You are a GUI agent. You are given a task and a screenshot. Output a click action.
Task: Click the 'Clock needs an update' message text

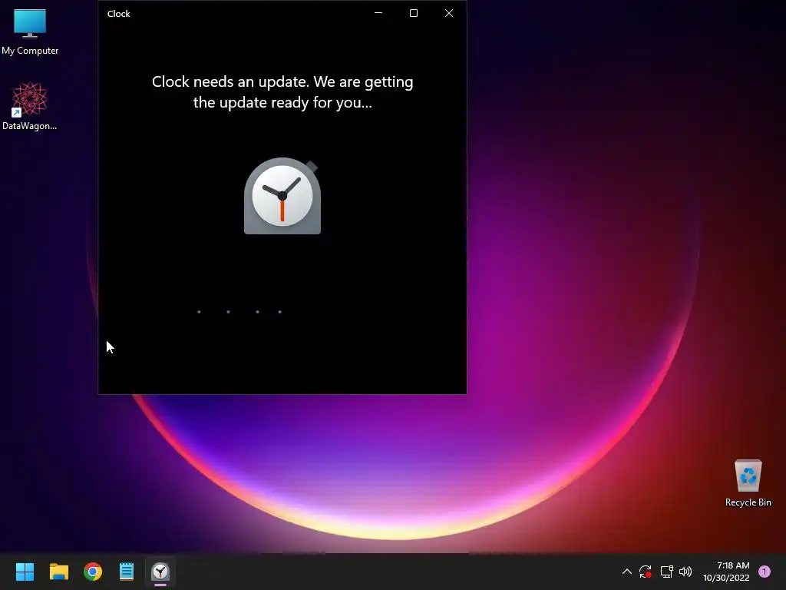point(282,92)
